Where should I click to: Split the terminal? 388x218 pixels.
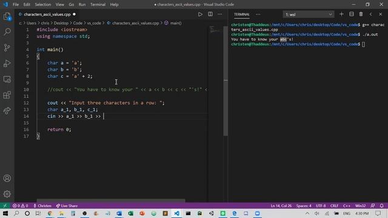pyautogui.click(x=352, y=15)
